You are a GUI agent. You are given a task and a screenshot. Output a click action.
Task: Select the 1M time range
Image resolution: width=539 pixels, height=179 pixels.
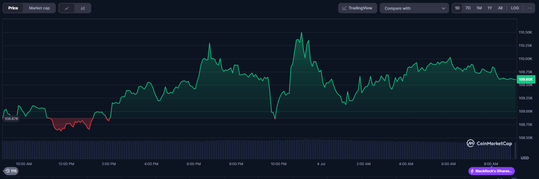point(479,8)
